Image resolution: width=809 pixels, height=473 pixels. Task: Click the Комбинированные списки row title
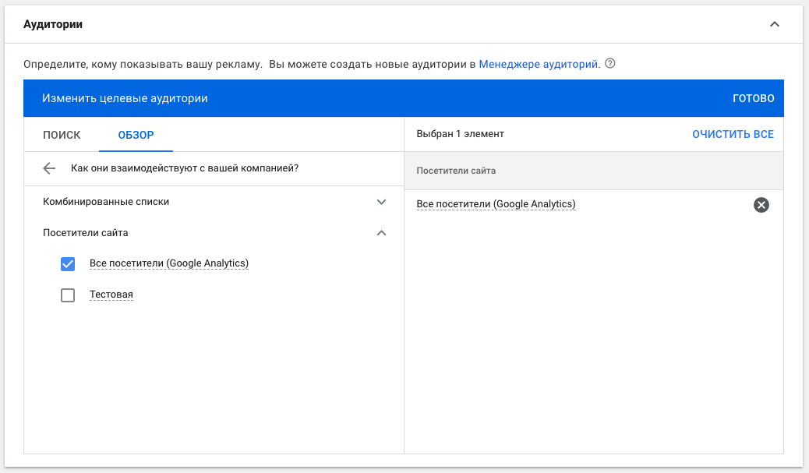[x=106, y=202]
